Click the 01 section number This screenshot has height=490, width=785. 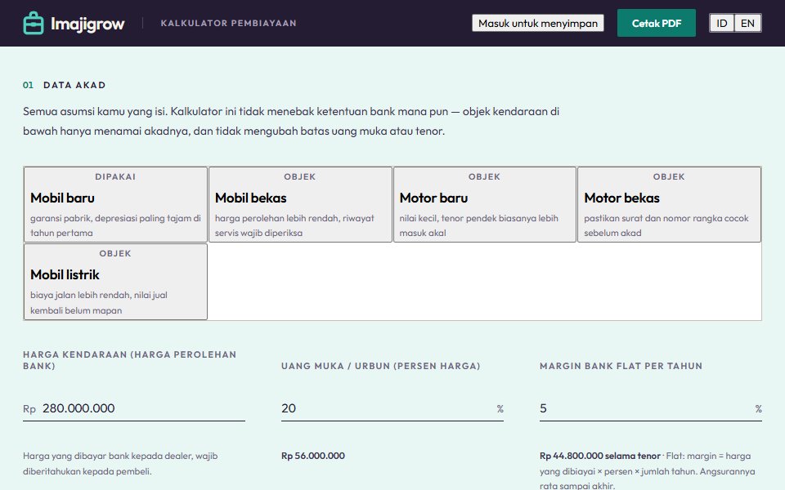(28, 85)
